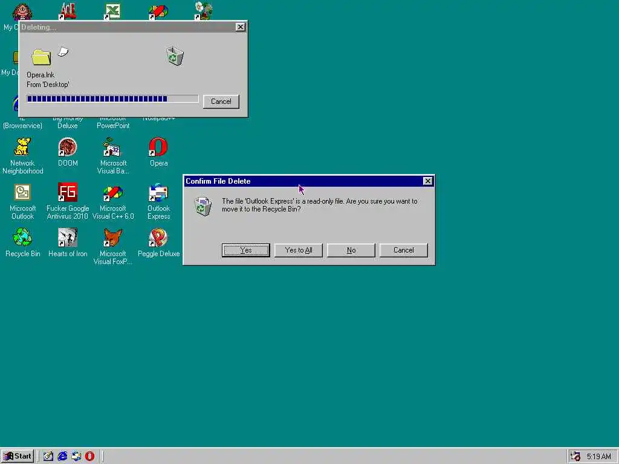This screenshot has width=619, height=464.
Task: Cancel the Confirm File Delete dialog
Action: click(403, 250)
